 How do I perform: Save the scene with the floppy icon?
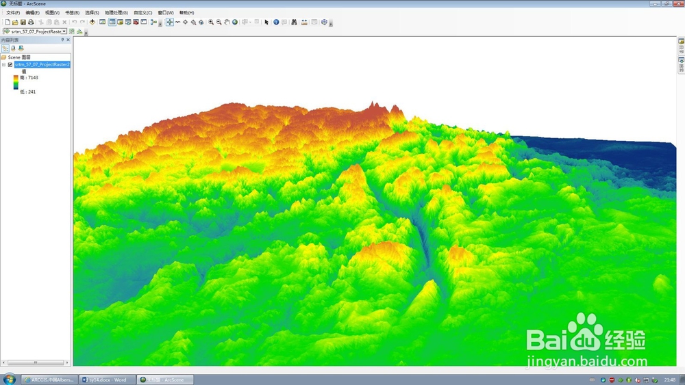tap(23, 22)
